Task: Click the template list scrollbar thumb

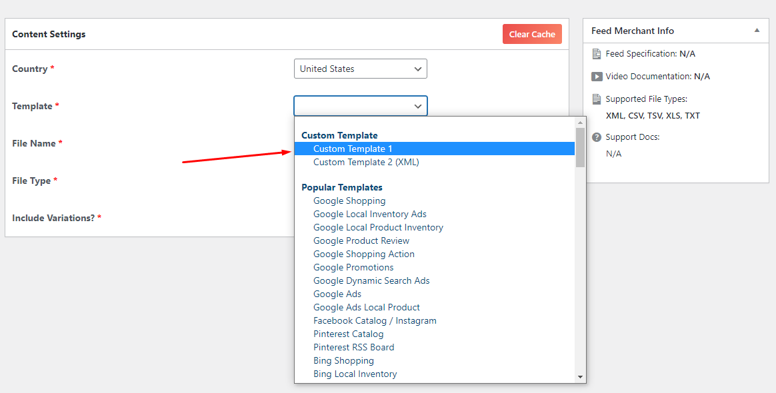Action: 580,147
